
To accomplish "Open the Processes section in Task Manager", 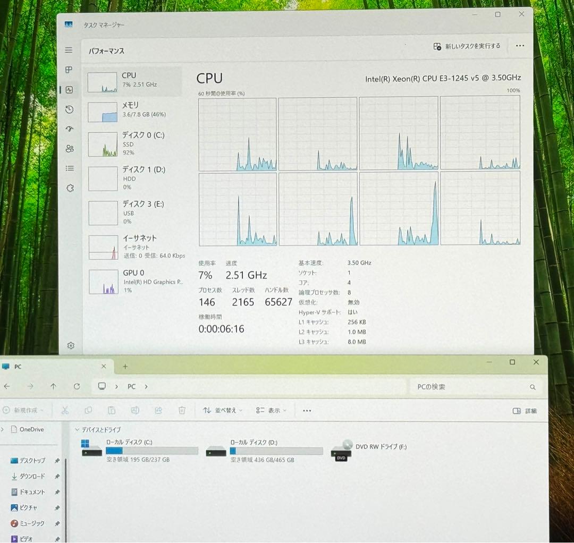I will (x=69, y=70).
